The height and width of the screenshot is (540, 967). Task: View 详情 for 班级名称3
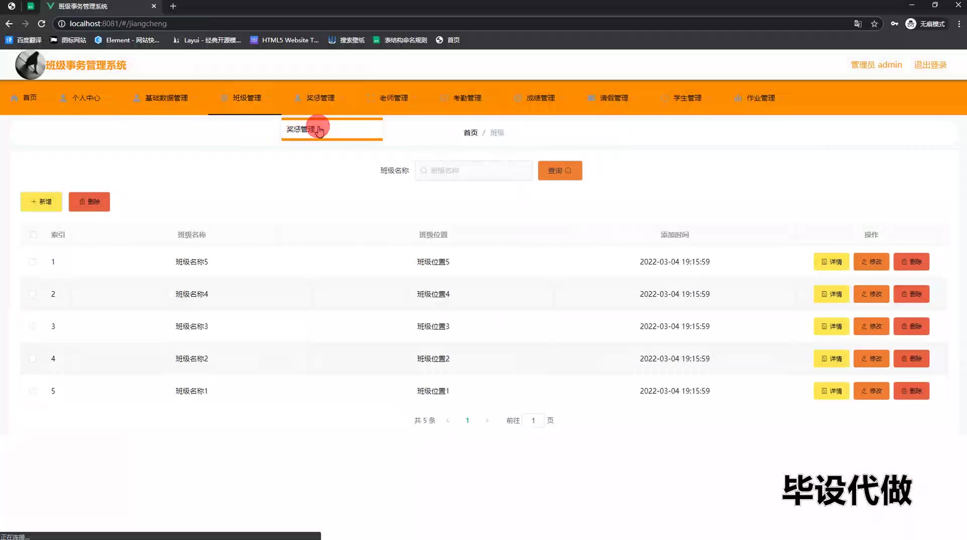click(832, 326)
